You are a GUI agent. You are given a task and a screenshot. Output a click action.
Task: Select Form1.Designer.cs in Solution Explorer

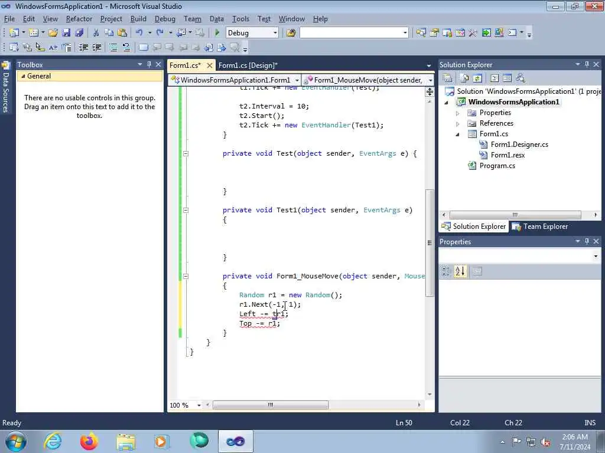(519, 145)
